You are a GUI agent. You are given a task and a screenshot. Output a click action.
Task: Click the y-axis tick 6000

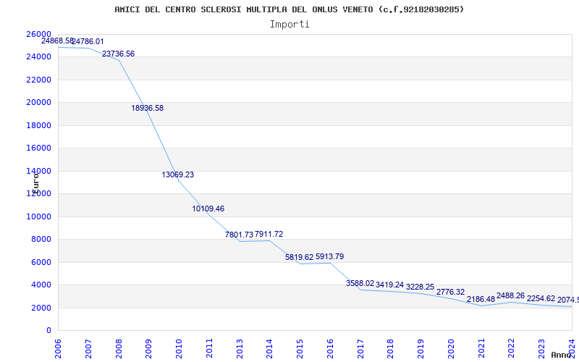coord(41,262)
